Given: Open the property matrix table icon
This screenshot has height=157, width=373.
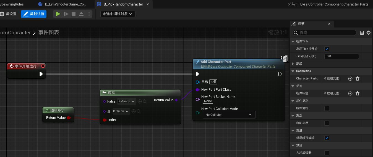Looking at the screenshot, I should [x=362, y=33].
